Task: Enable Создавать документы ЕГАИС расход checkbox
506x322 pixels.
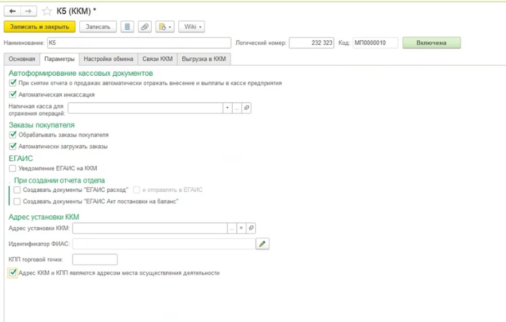Action: pos(17,190)
